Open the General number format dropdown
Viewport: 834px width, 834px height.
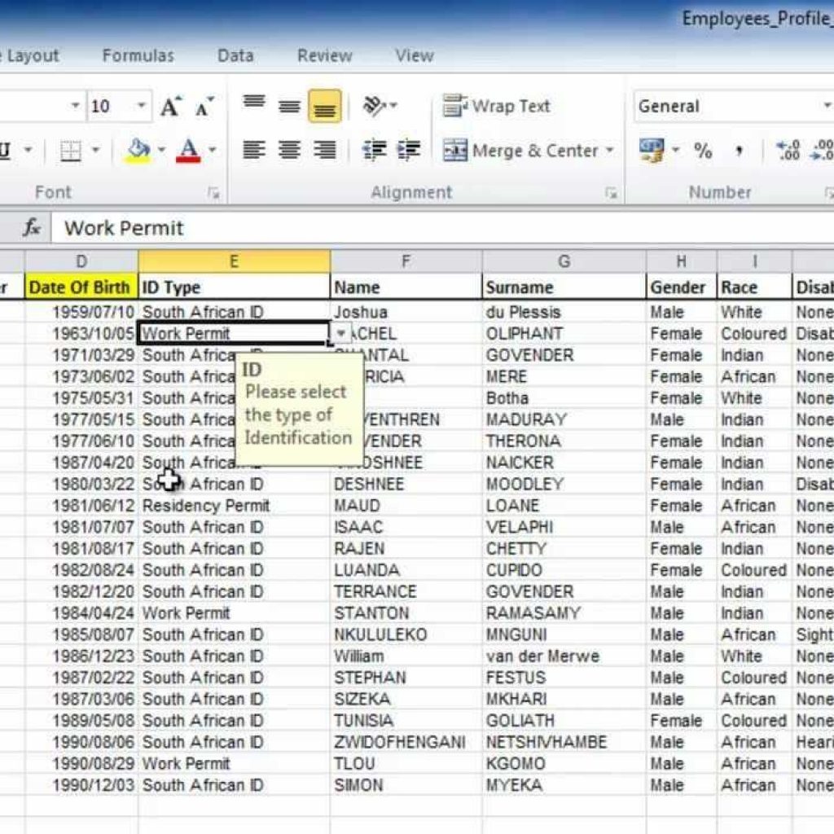click(826, 107)
